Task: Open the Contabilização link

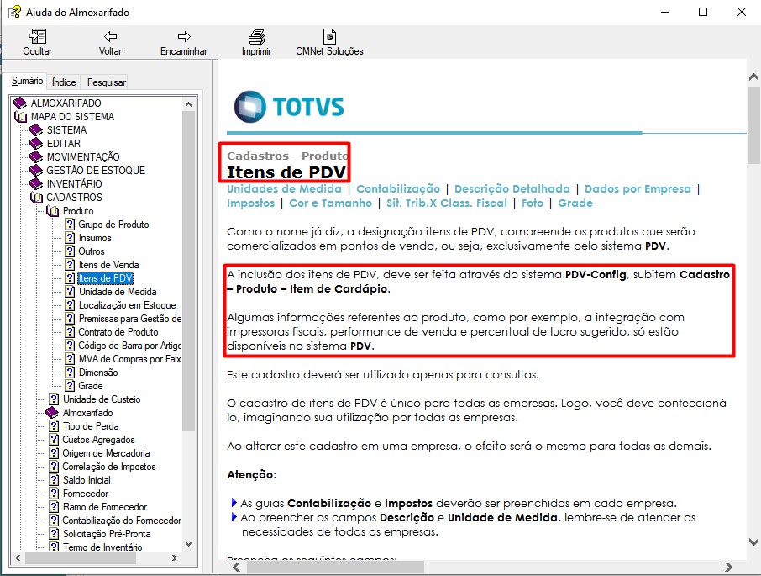Action: pos(398,188)
